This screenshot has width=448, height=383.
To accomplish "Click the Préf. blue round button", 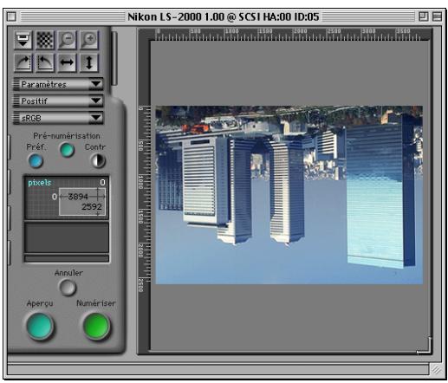I will (36, 161).
